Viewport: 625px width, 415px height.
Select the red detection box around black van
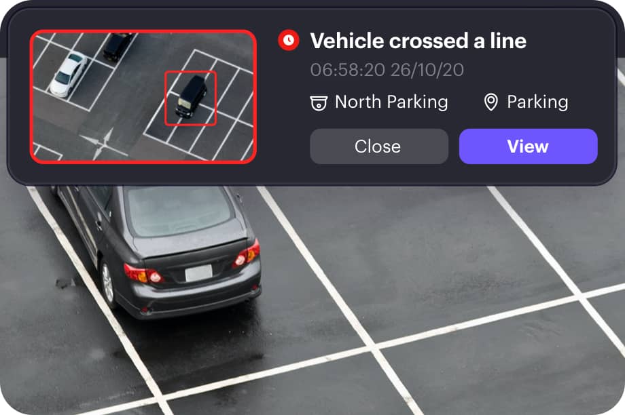190,98
